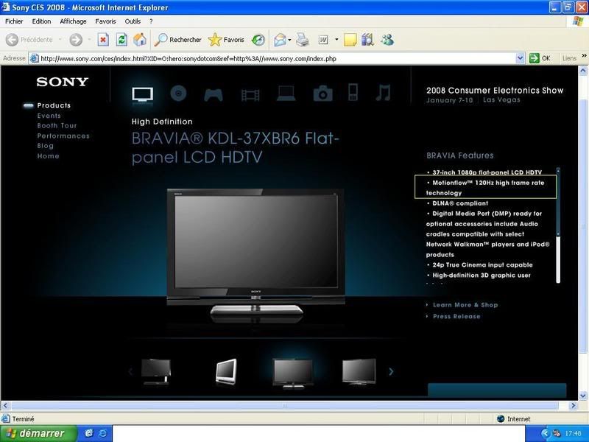
Task: Click the Précédente back button
Action: pyautogui.click(x=29, y=40)
